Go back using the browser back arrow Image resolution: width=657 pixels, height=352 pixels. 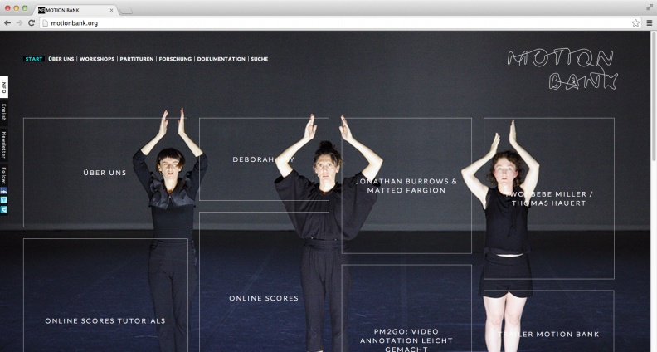[7, 22]
